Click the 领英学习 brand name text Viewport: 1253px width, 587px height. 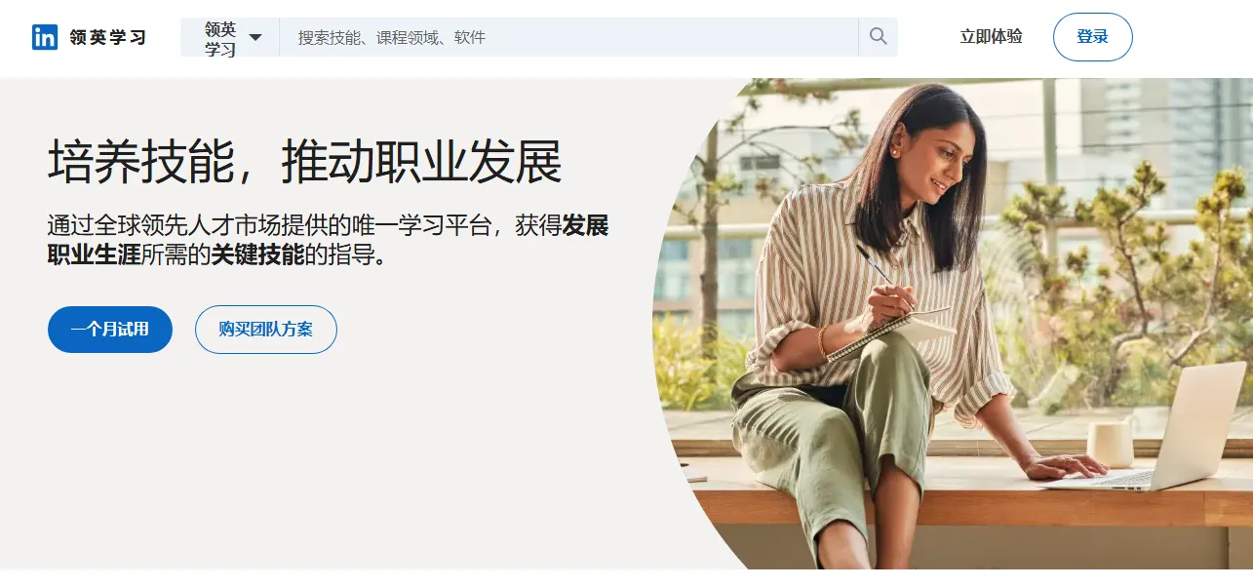pyautogui.click(x=108, y=37)
